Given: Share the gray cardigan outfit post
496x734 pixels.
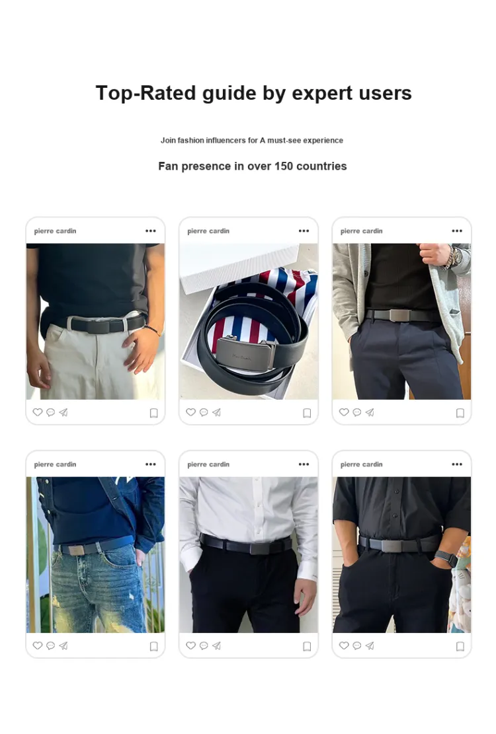Looking at the screenshot, I should coord(370,412).
